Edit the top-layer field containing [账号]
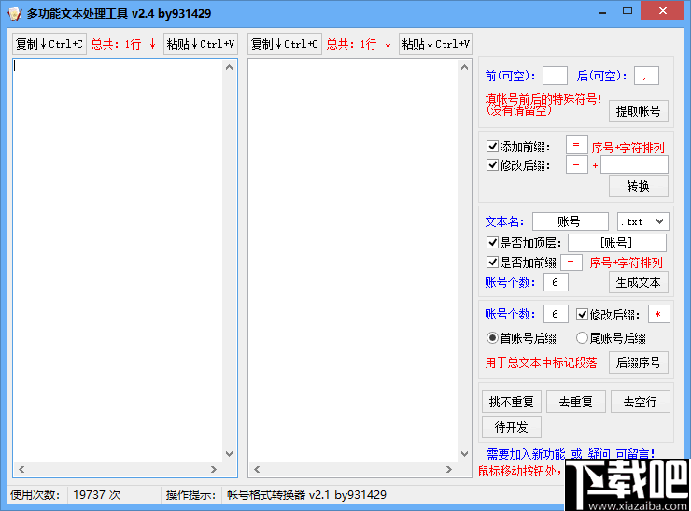691x511 pixels. coord(617,243)
